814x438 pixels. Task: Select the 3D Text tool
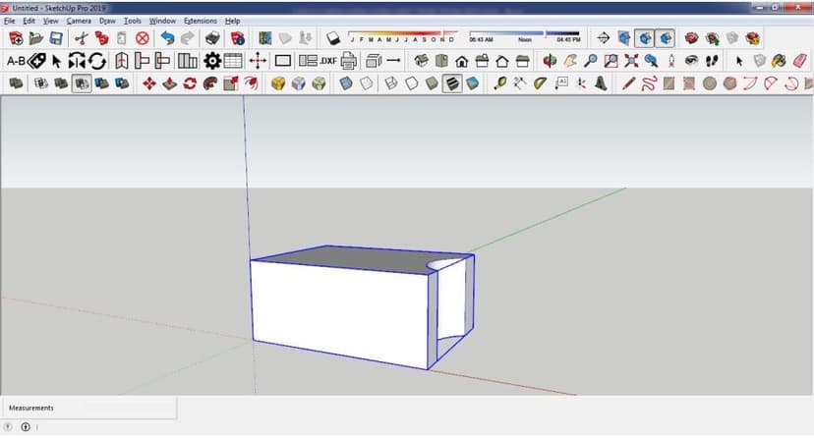pos(601,82)
